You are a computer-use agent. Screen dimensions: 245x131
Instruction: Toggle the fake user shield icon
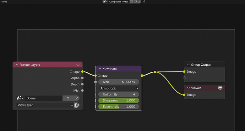pos(132,1)
